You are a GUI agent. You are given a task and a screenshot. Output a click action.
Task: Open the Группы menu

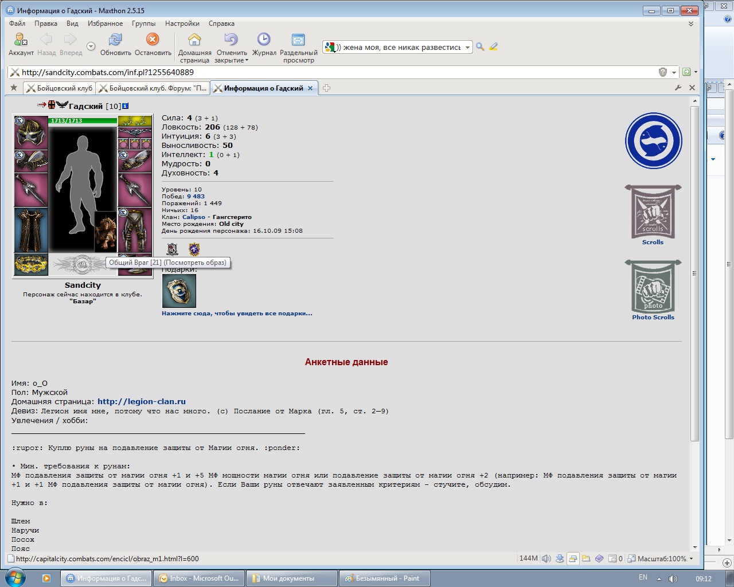[144, 24]
